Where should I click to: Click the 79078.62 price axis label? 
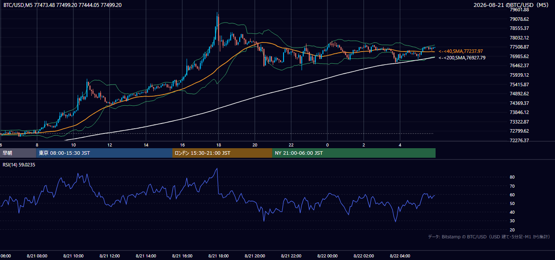click(519, 19)
